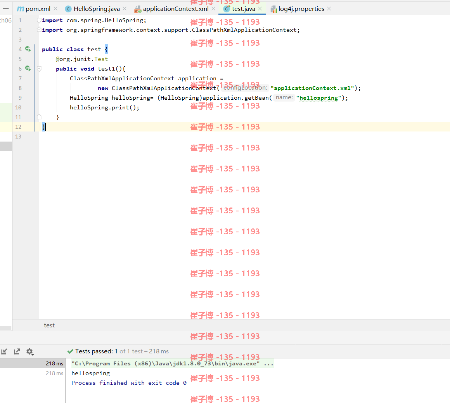
Task: Click the "hellospring" string literal on line 9
Action: tap(318, 98)
